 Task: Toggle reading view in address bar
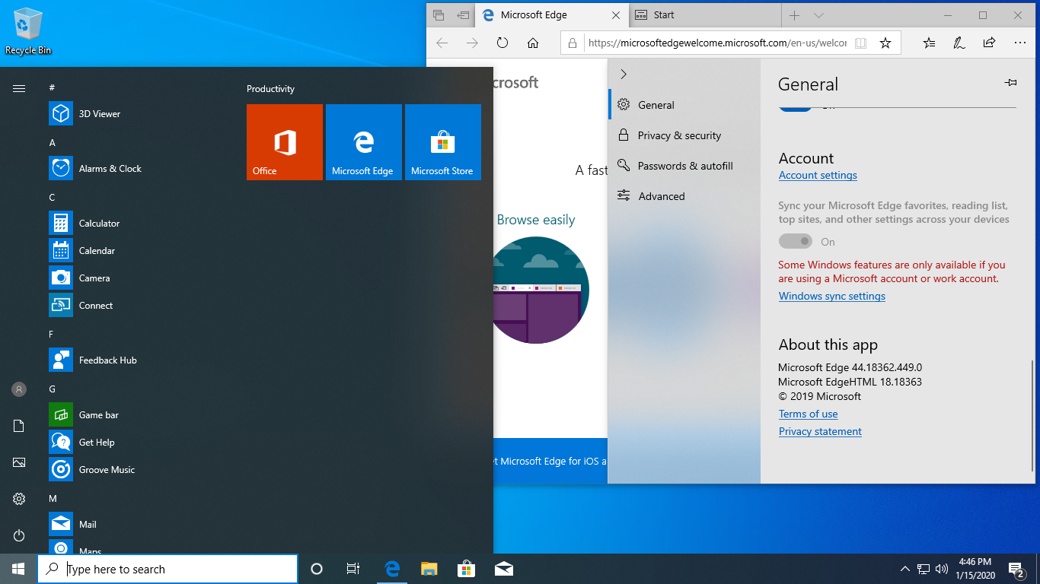(861, 43)
